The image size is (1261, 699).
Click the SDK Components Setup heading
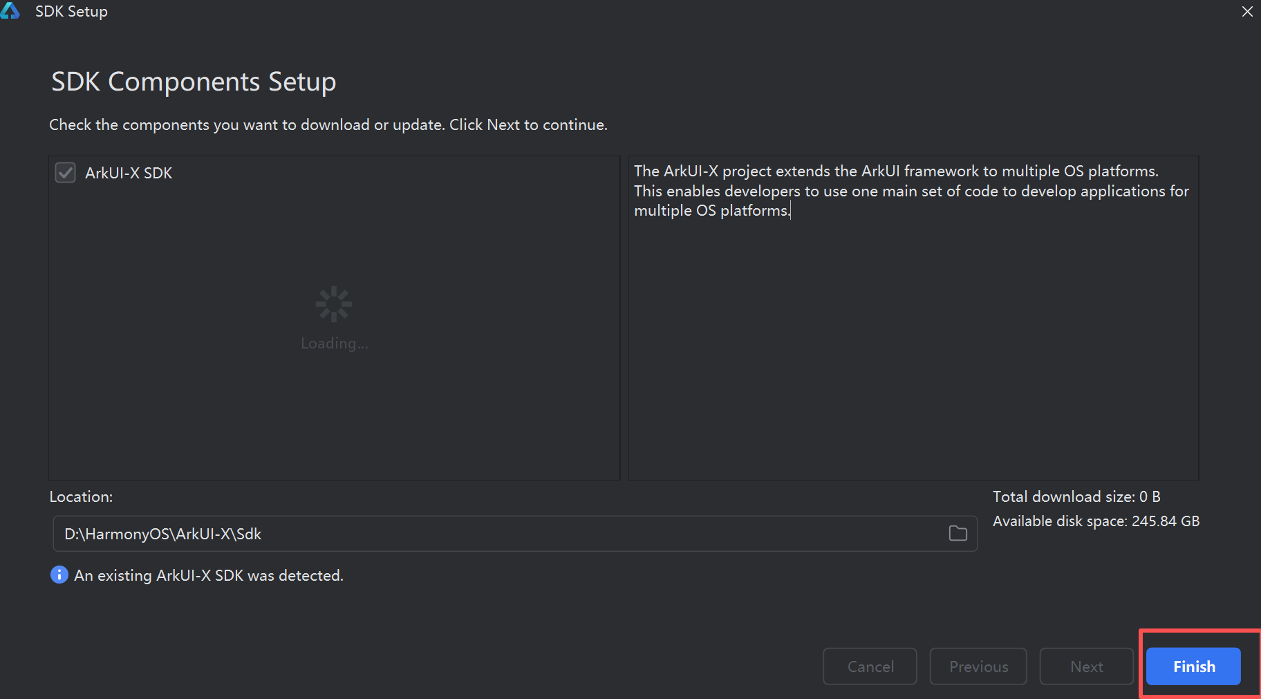point(194,82)
